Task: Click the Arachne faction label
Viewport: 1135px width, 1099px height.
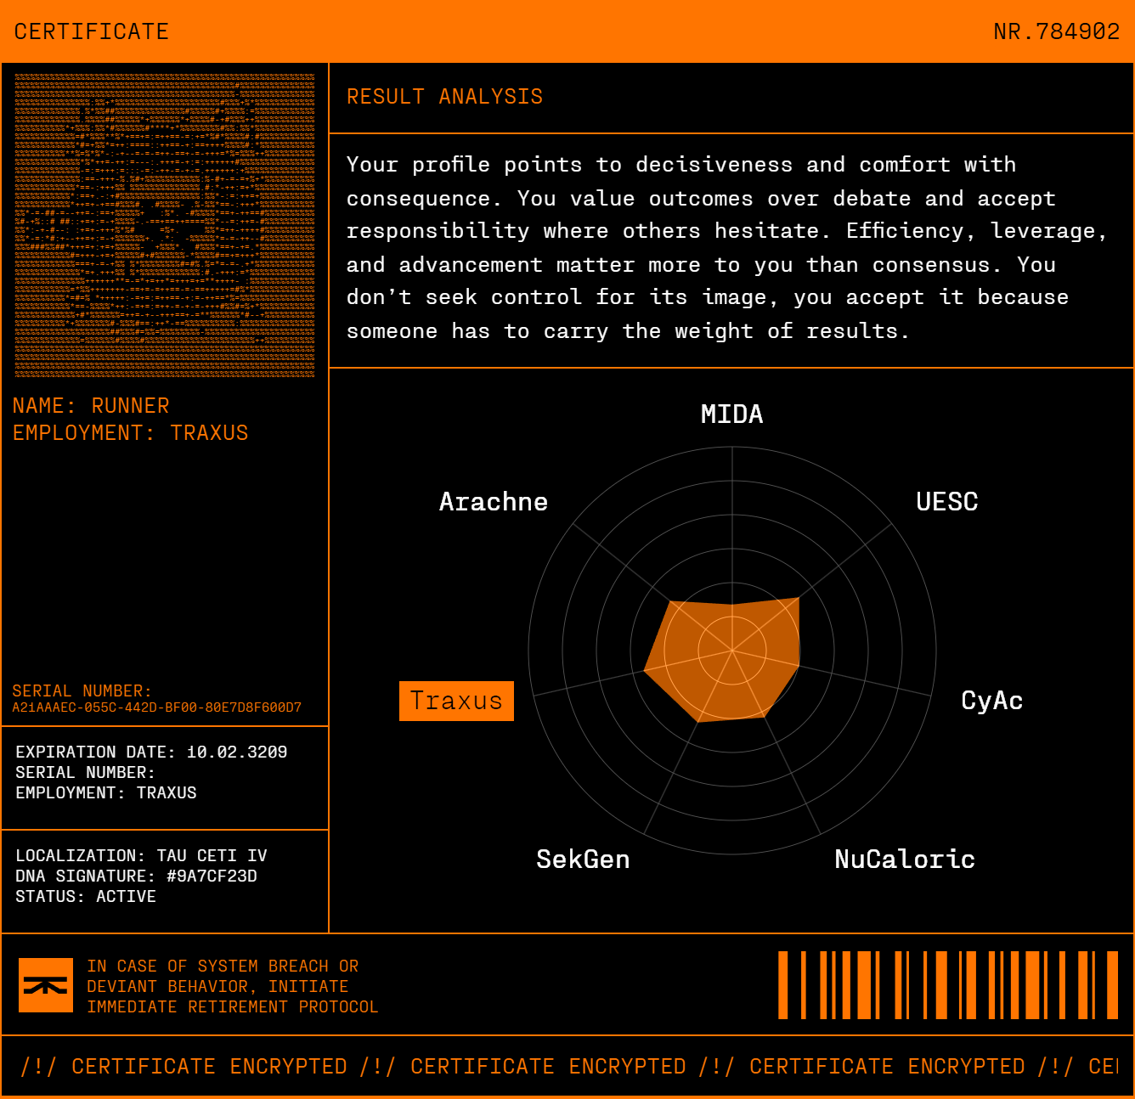Action: [x=493, y=502]
